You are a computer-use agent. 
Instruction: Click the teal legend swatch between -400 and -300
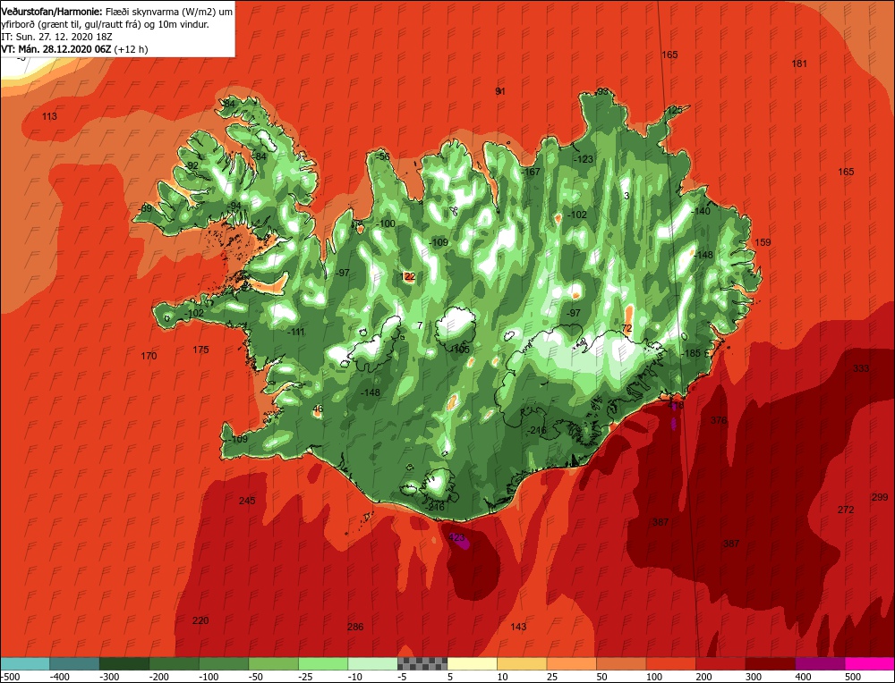(x=74, y=663)
